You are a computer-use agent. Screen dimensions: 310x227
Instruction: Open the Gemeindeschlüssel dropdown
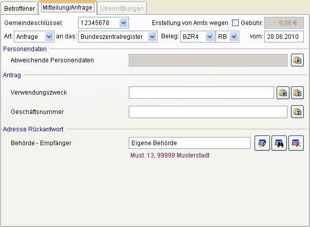pos(123,23)
